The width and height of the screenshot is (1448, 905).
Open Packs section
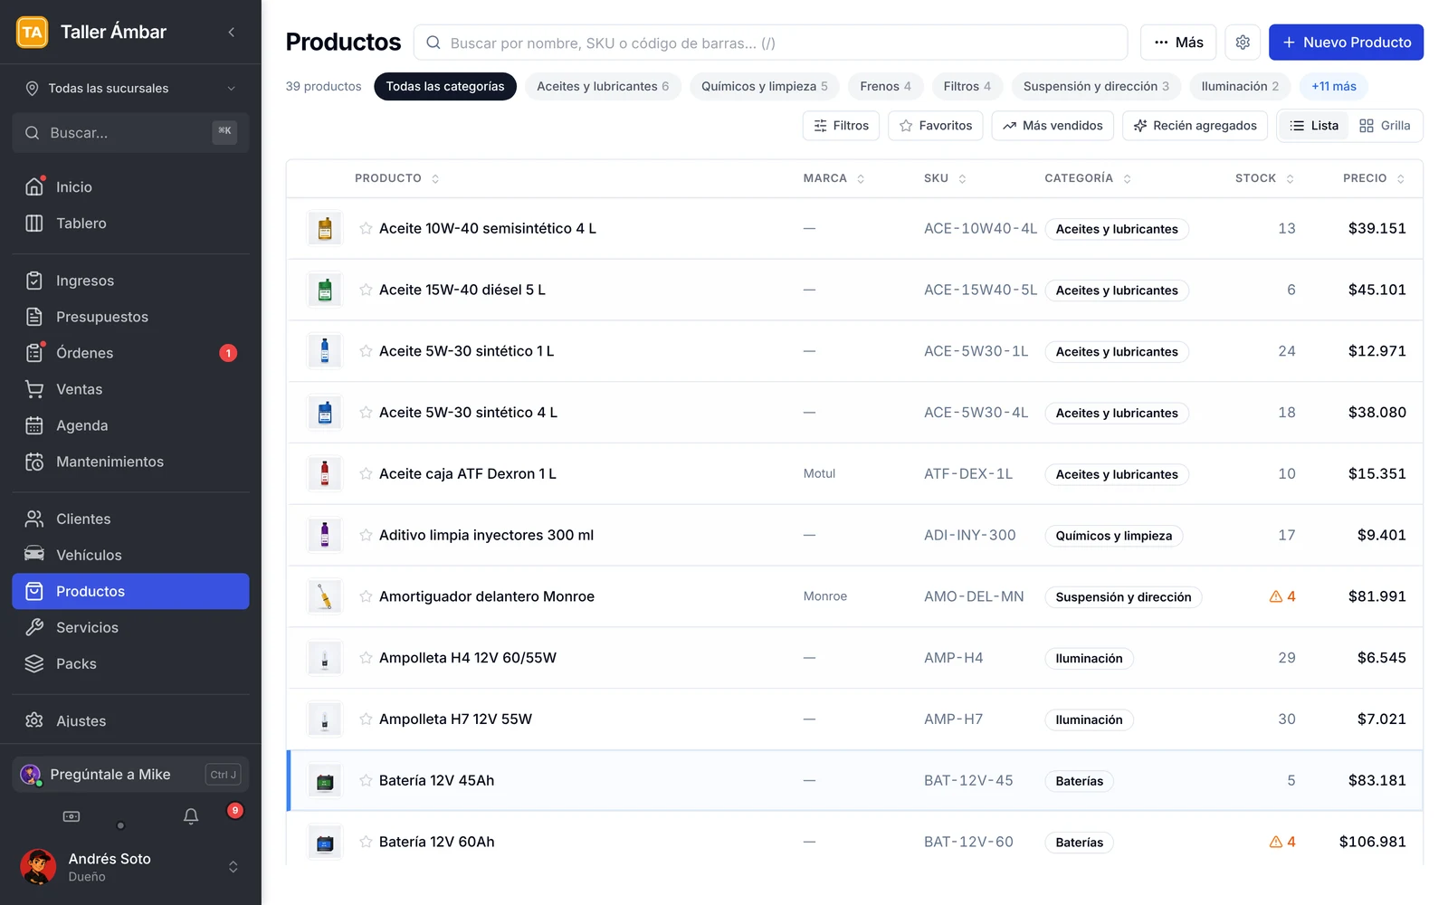tap(130, 663)
